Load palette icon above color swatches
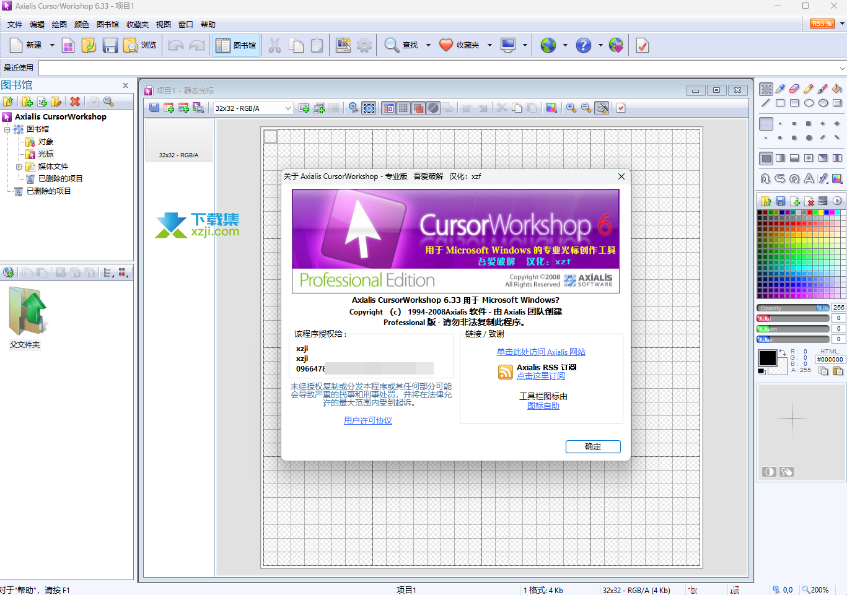 tap(766, 201)
